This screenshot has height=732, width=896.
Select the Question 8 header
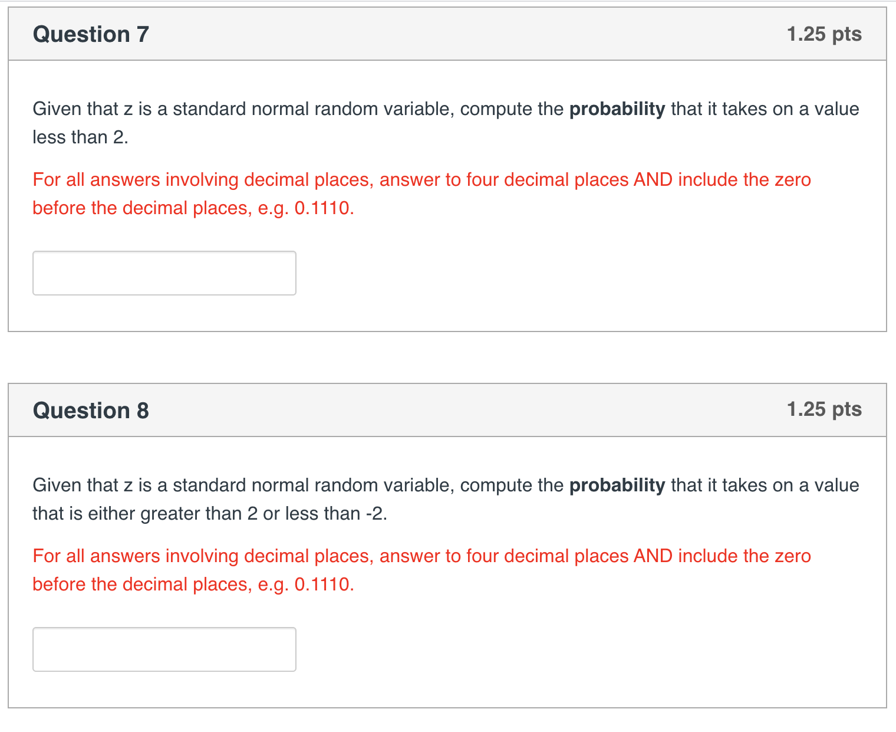click(x=90, y=410)
